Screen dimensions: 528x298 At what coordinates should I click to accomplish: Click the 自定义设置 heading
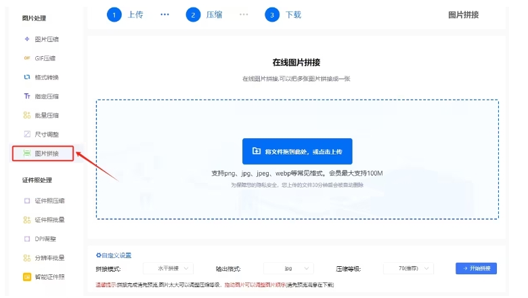[x=116, y=255]
